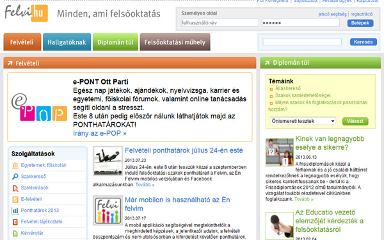Click the Ponthatárok 2013 chart icon
This screenshot has width=384, height=240.
(x=15, y=211)
